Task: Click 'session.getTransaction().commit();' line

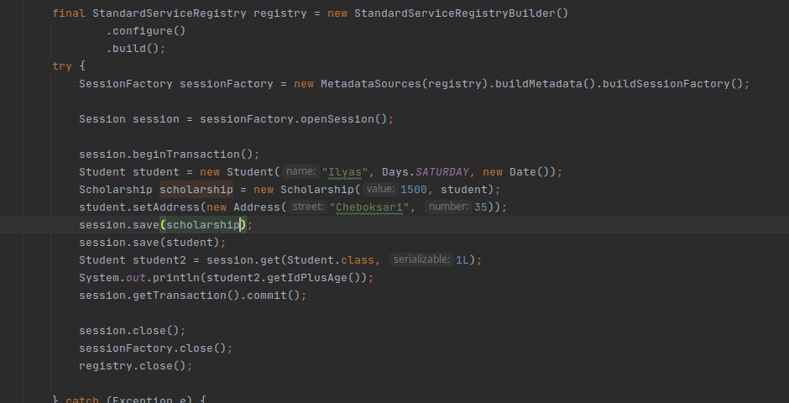Action: click(193, 295)
